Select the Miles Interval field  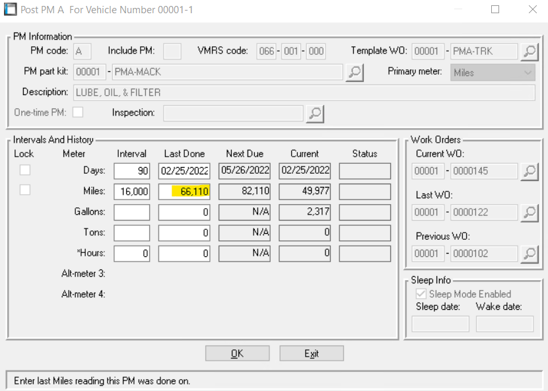pyautogui.click(x=131, y=192)
